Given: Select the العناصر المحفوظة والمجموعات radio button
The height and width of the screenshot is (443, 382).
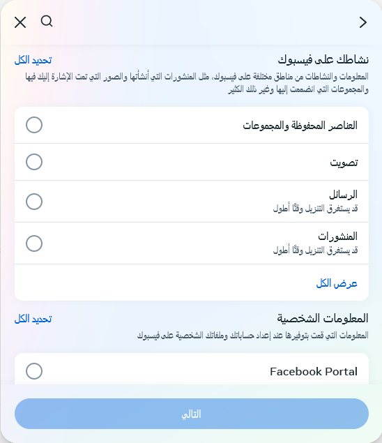Looking at the screenshot, I should (34, 125).
